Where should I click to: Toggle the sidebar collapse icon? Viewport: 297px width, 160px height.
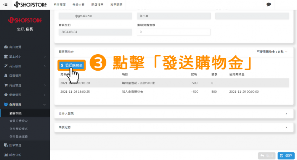(5, 5)
